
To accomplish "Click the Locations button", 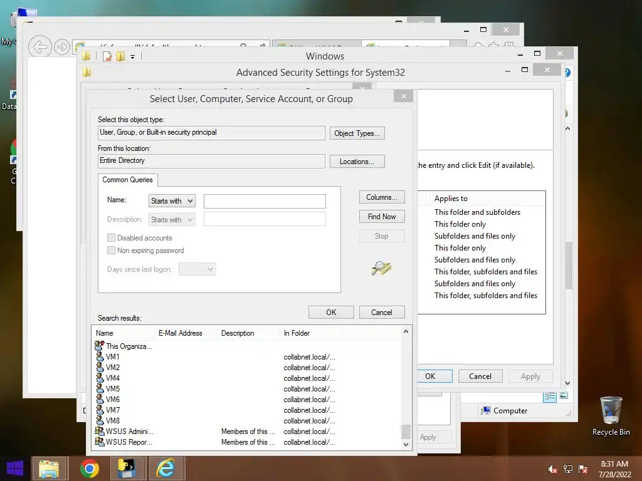I will (x=357, y=162).
